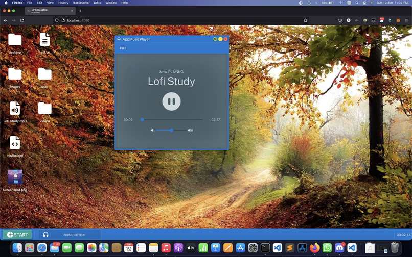Close the DFX Desktop tab
Viewport: 412px width, 257px height.
[72, 11]
